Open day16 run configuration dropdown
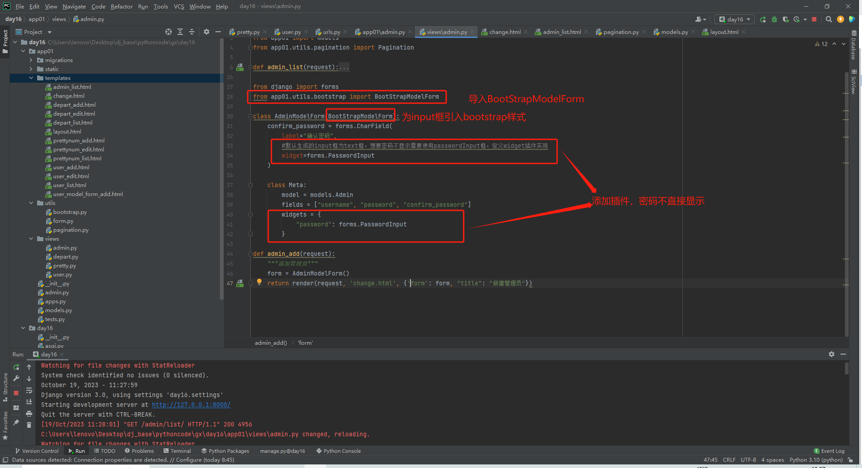 pos(735,20)
